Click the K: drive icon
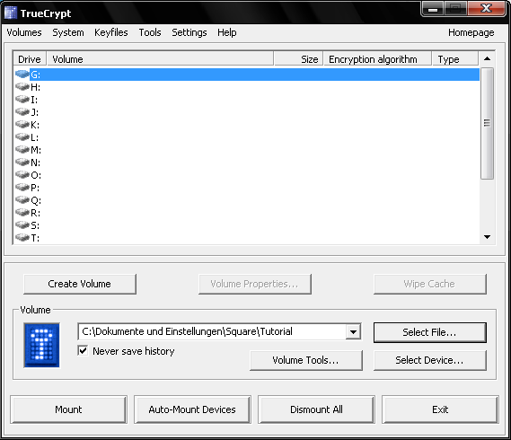 tap(22, 124)
